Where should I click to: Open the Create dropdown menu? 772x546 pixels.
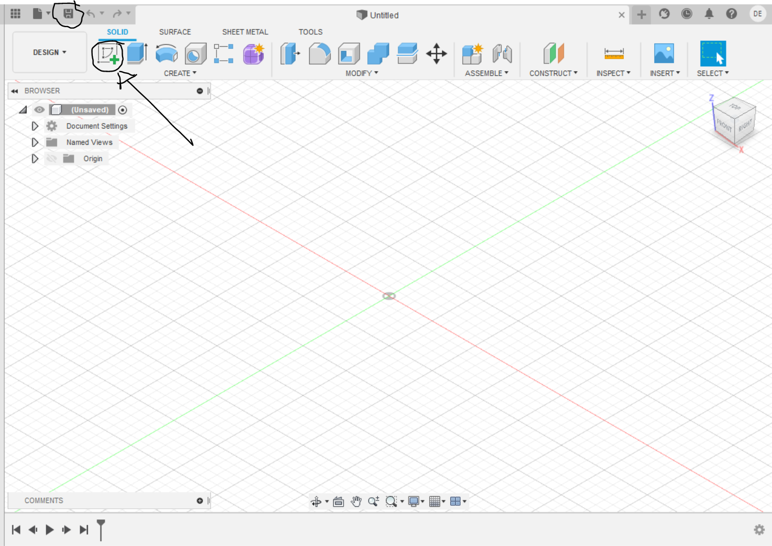pyautogui.click(x=180, y=73)
